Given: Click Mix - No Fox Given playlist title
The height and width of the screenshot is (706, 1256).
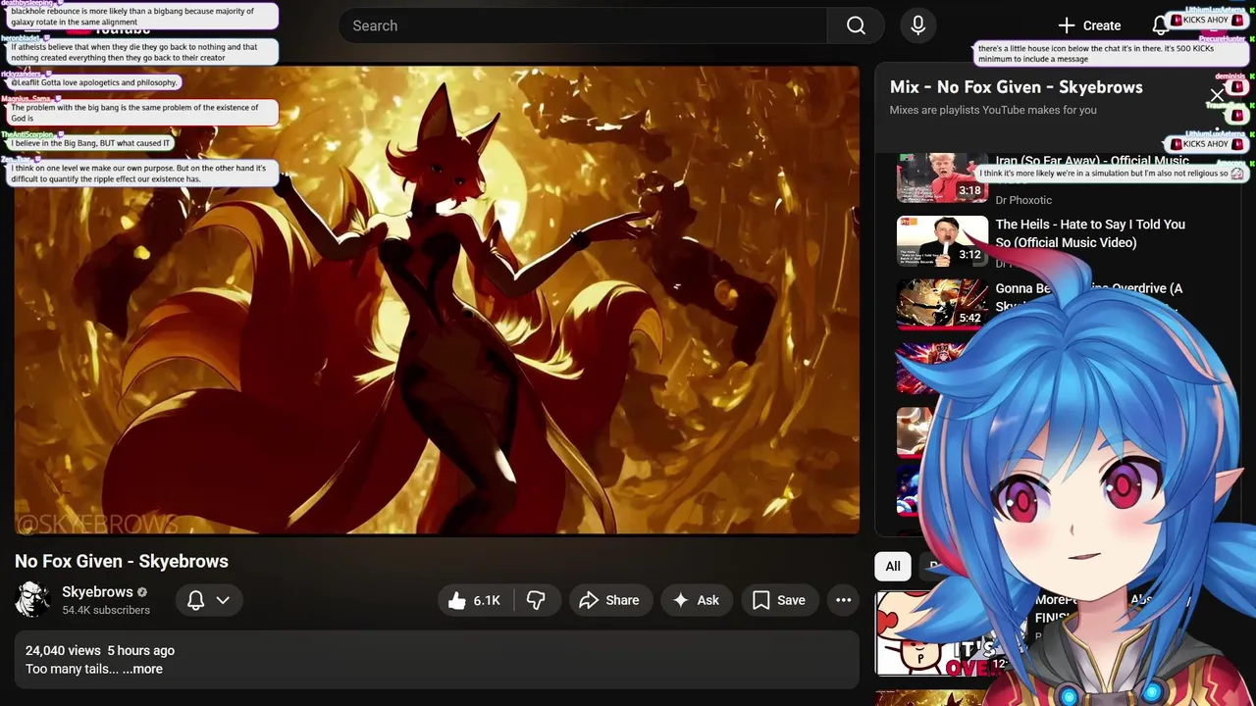Looking at the screenshot, I should 1017,86.
